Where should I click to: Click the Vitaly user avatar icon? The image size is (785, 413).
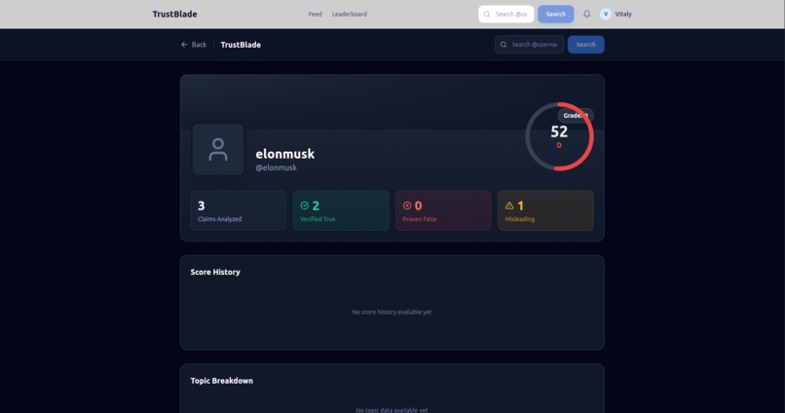[605, 14]
